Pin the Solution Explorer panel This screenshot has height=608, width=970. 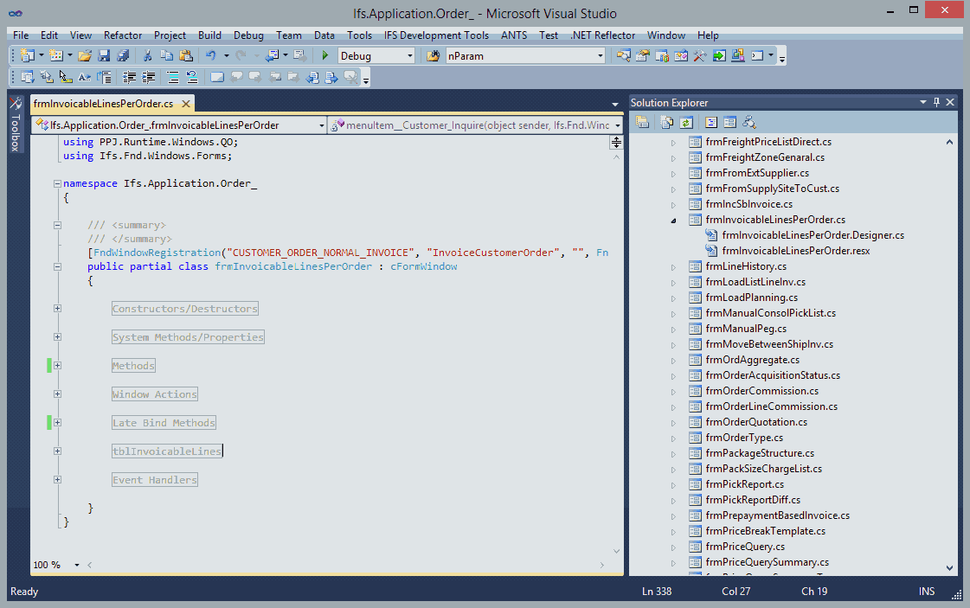pos(936,102)
